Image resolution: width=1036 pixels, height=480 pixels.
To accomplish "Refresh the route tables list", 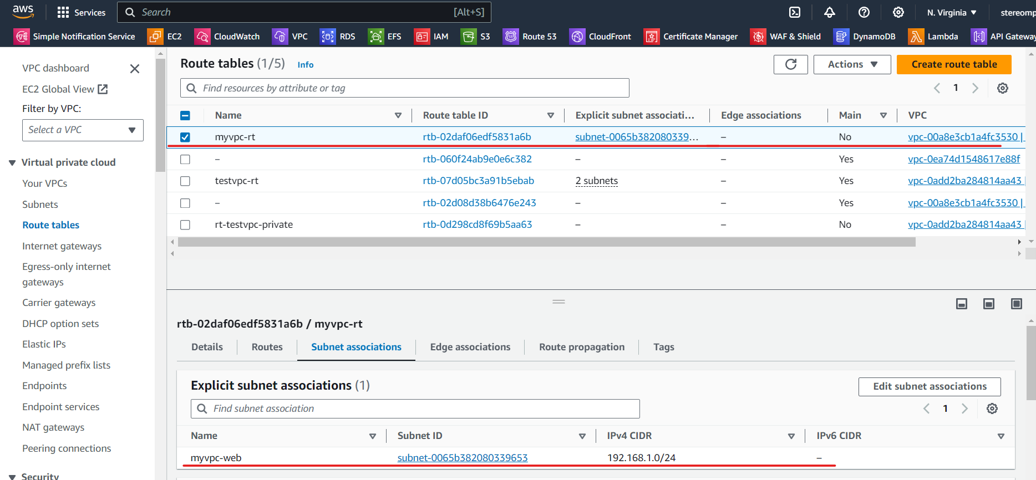I will (791, 64).
